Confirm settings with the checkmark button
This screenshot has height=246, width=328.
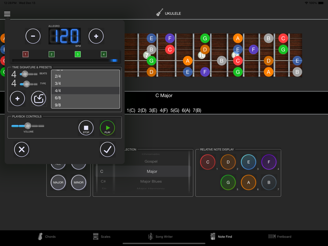[107, 149]
